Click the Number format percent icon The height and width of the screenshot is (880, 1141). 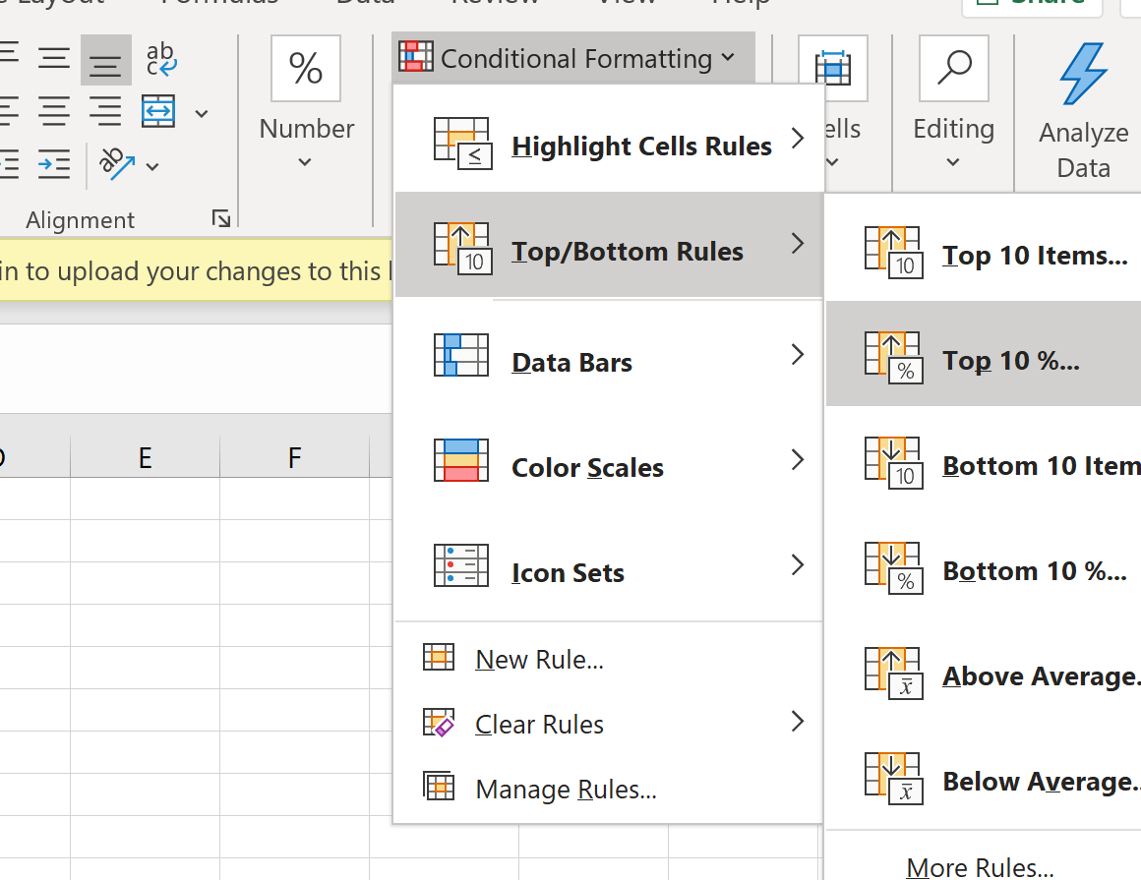[306, 69]
